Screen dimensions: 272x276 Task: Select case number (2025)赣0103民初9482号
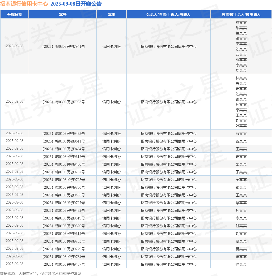[63, 210]
